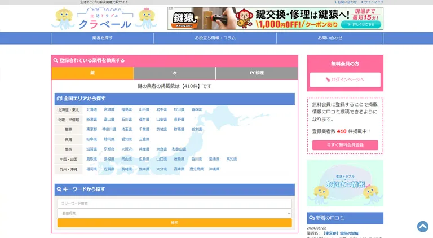This screenshot has width=433, height=238.
Task: Click the クラベール site logo
Action: [104, 19]
